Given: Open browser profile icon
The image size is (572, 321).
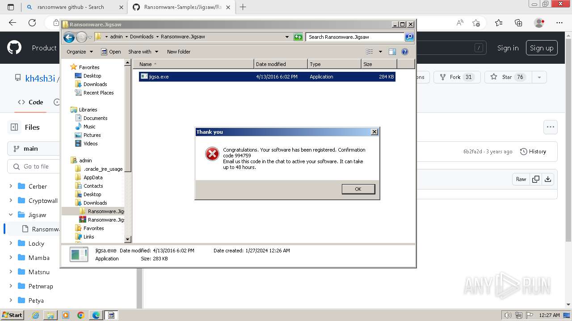Looking at the screenshot, I should pyautogui.click(x=539, y=23).
